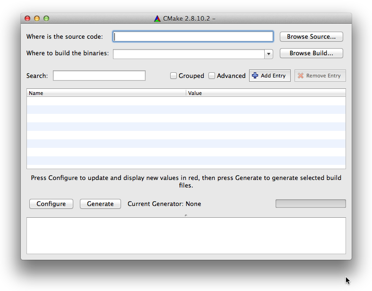372x291 pixels.
Task: Click the Configure button
Action: pyautogui.click(x=51, y=204)
